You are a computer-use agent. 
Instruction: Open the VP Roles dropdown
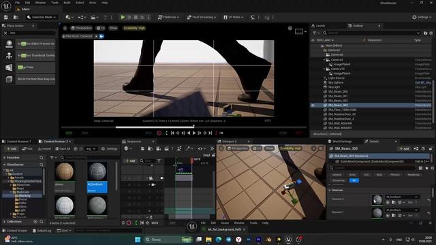[233, 17]
